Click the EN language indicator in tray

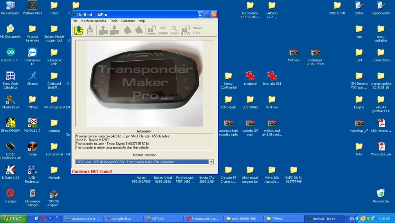pos(352,219)
